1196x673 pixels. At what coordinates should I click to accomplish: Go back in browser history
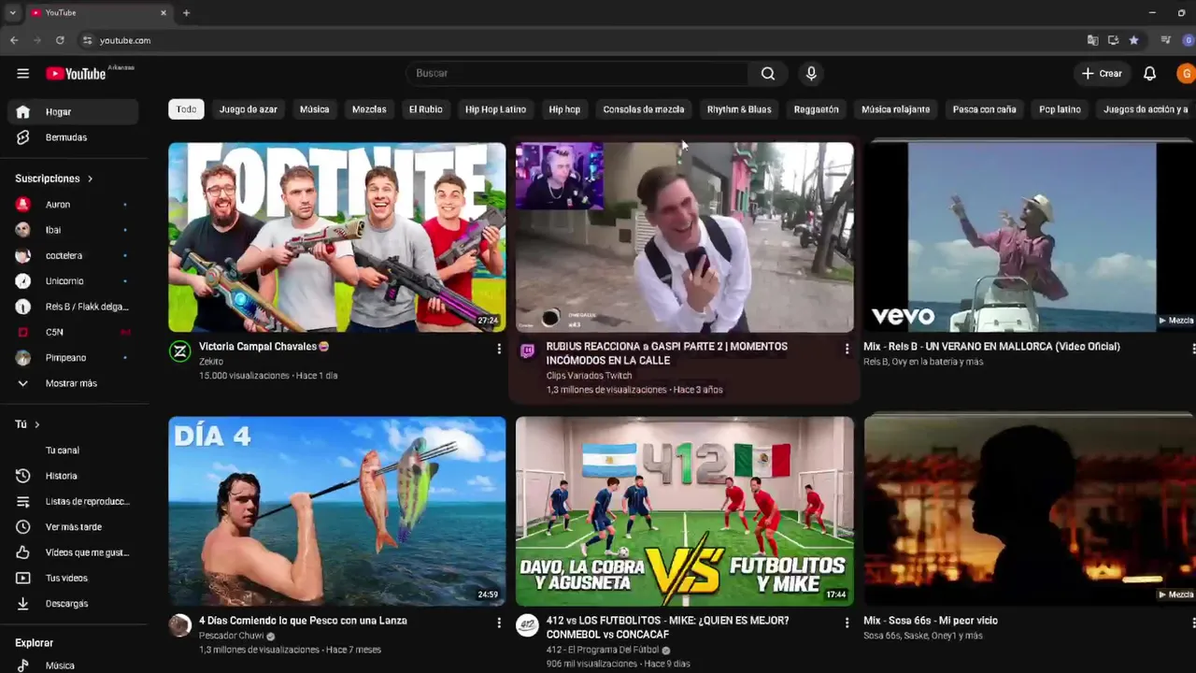[14, 40]
